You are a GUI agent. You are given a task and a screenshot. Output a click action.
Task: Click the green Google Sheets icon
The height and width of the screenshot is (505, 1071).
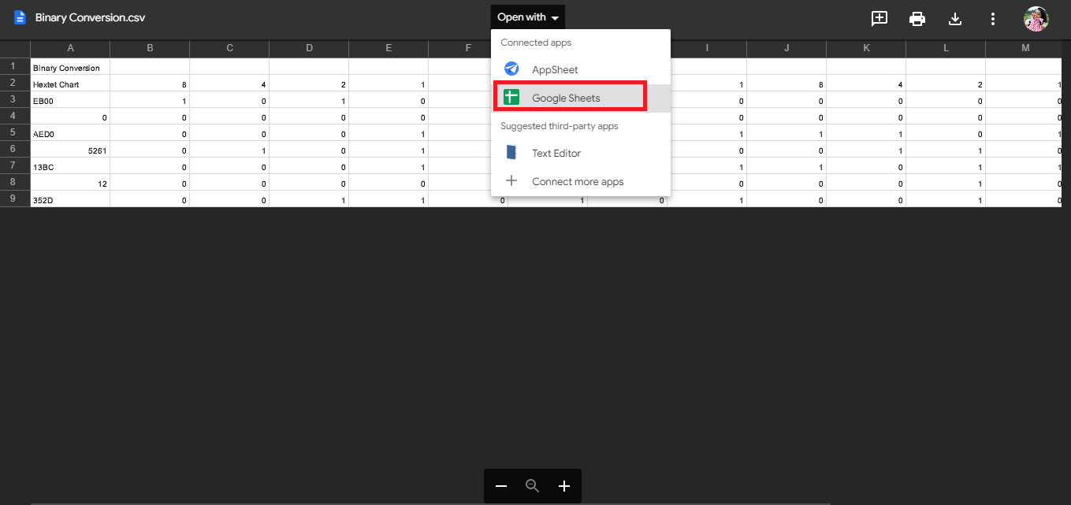(x=511, y=98)
